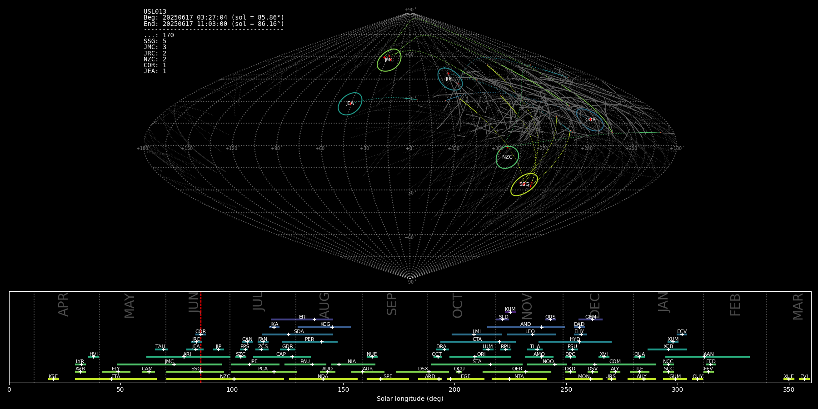
Task: Click the 'NZC: 2' count entry
Action: 155,60
